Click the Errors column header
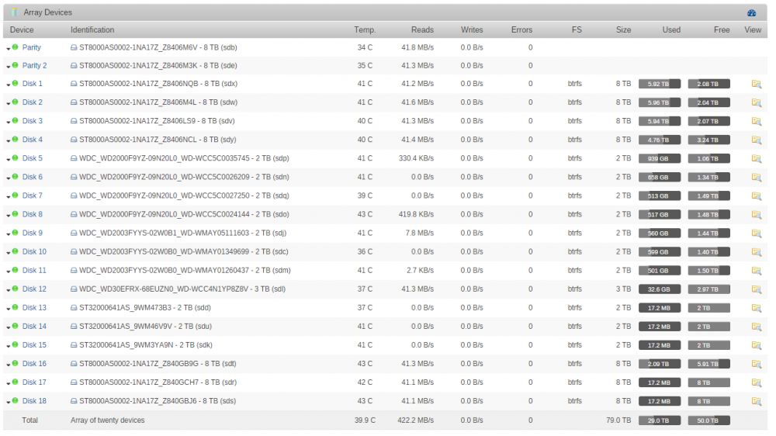The width and height of the screenshot is (776, 436). pos(521,29)
